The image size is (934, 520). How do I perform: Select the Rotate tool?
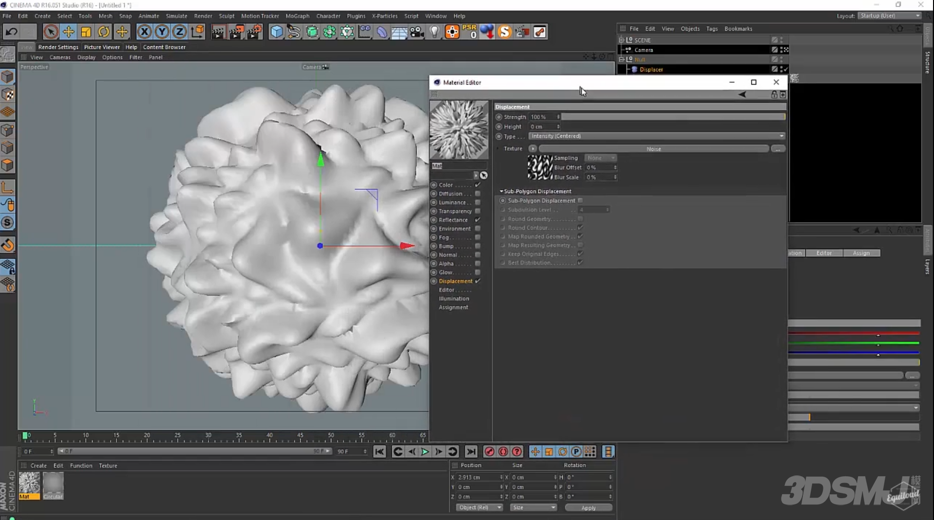(x=104, y=32)
